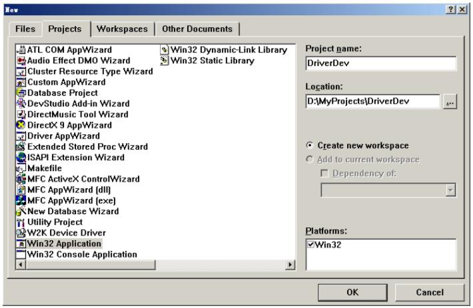Pick the DirectX 9 AppWizard icon
This screenshot has height=308, width=473.
(x=21, y=125)
